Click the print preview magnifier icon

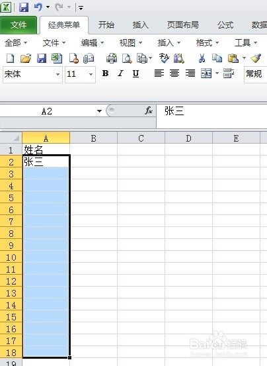coord(127,58)
